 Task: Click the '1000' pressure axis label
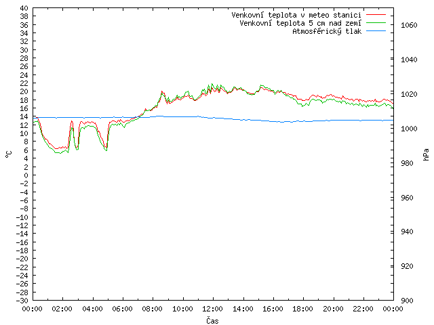click(409, 129)
